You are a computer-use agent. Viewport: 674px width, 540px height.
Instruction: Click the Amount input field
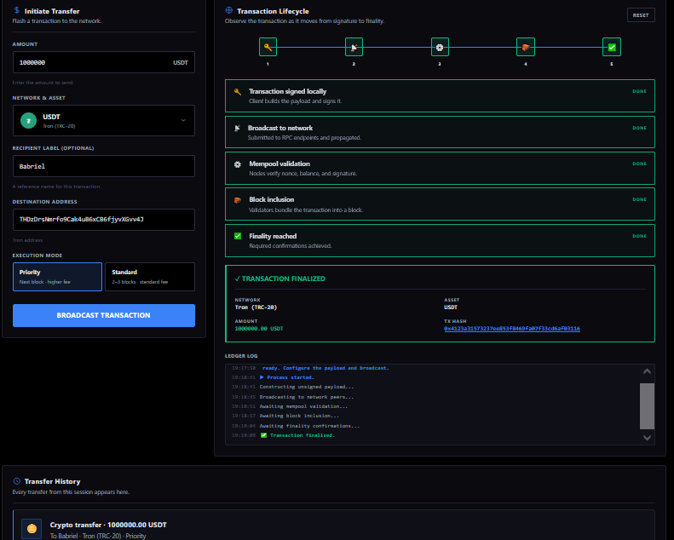(104, 62)
